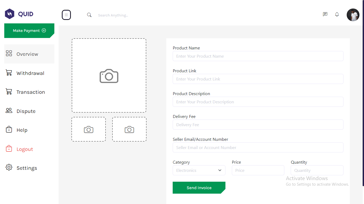
Task: Select the Overview menu item
Action: 27,54
